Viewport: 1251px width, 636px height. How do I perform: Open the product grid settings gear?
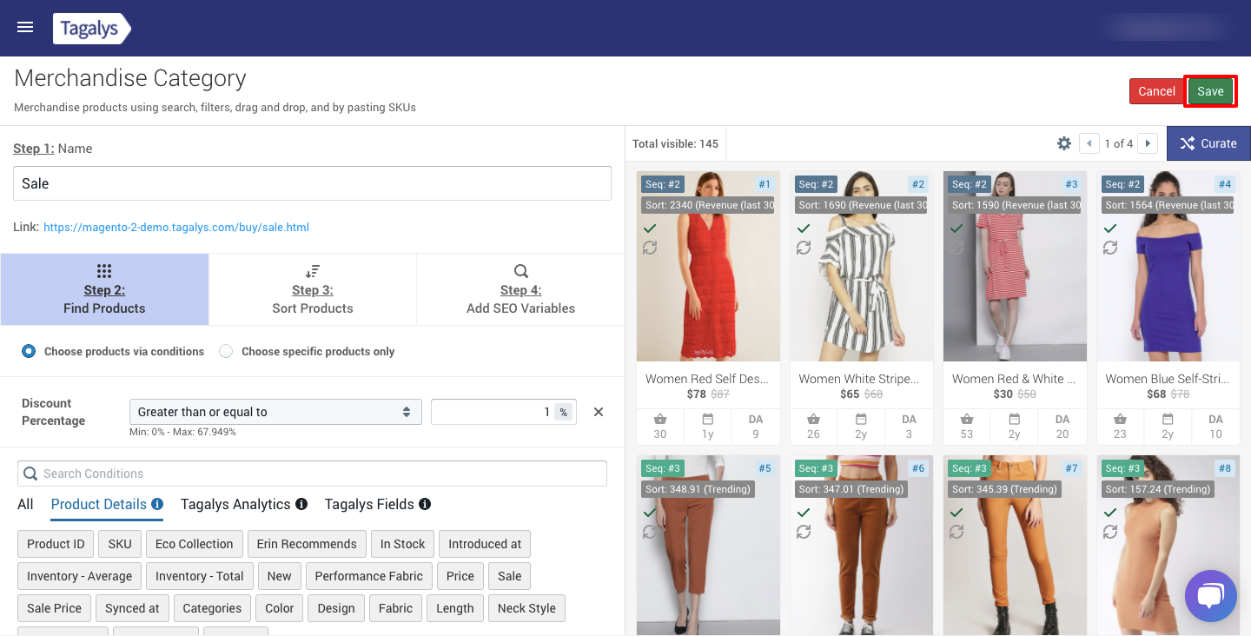click(x=1063, y=143)
